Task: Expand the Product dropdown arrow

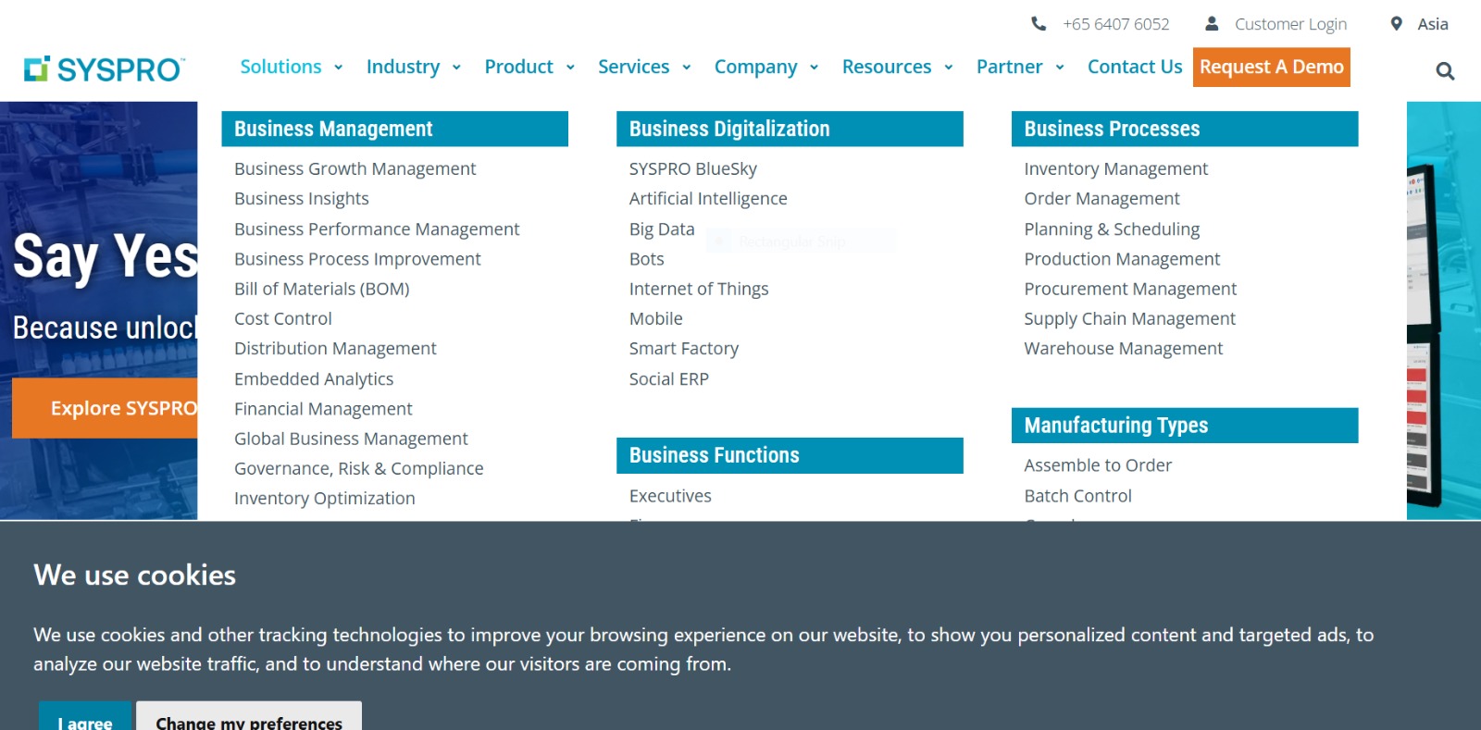Action: pos(570,68)
